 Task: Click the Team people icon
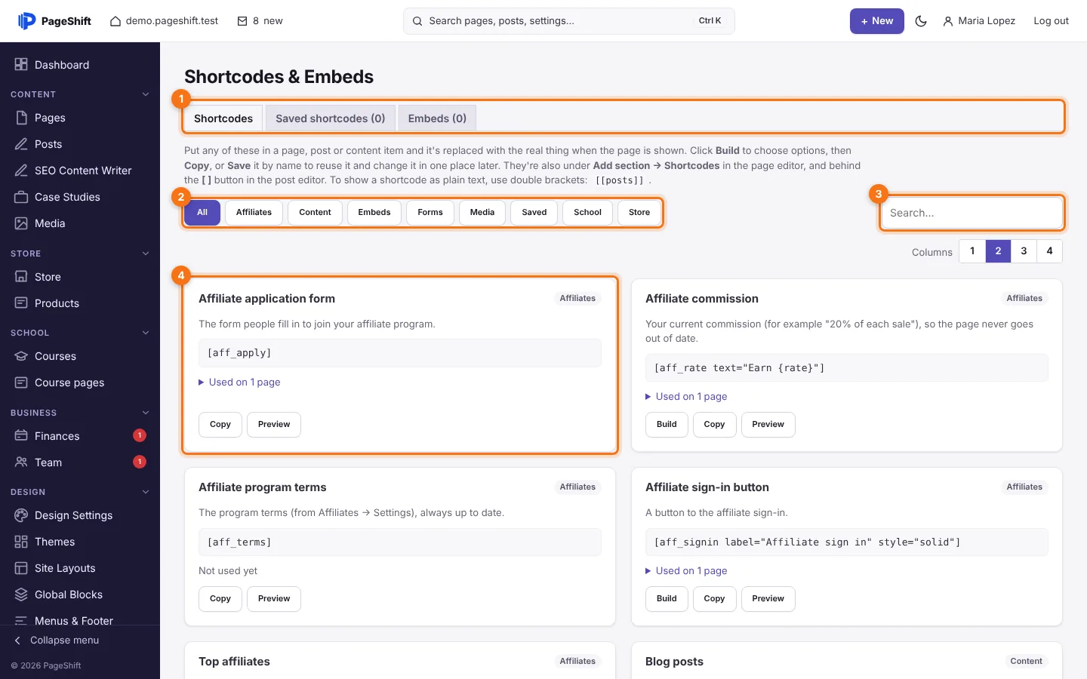click(21, 462)
